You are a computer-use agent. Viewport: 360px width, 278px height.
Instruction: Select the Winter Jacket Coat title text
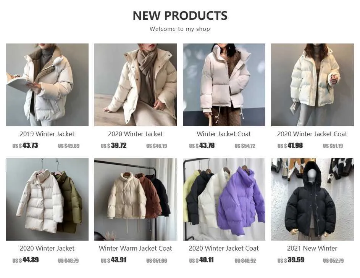(x=224, y=134)
